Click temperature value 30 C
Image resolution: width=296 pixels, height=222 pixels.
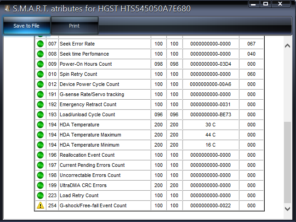(x=211, y=125)
